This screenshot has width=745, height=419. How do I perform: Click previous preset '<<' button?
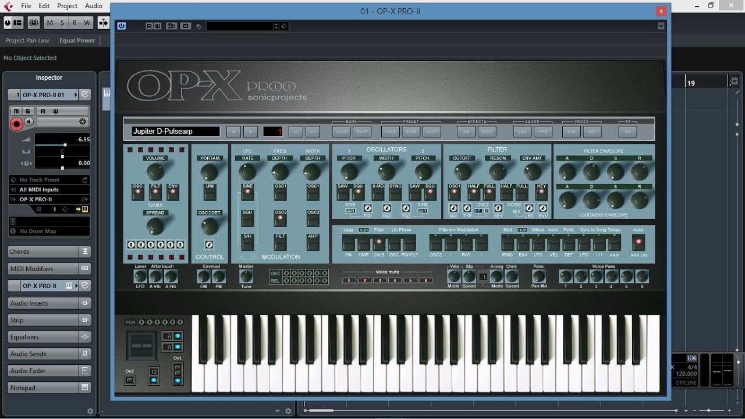click(x=296, y=132)
